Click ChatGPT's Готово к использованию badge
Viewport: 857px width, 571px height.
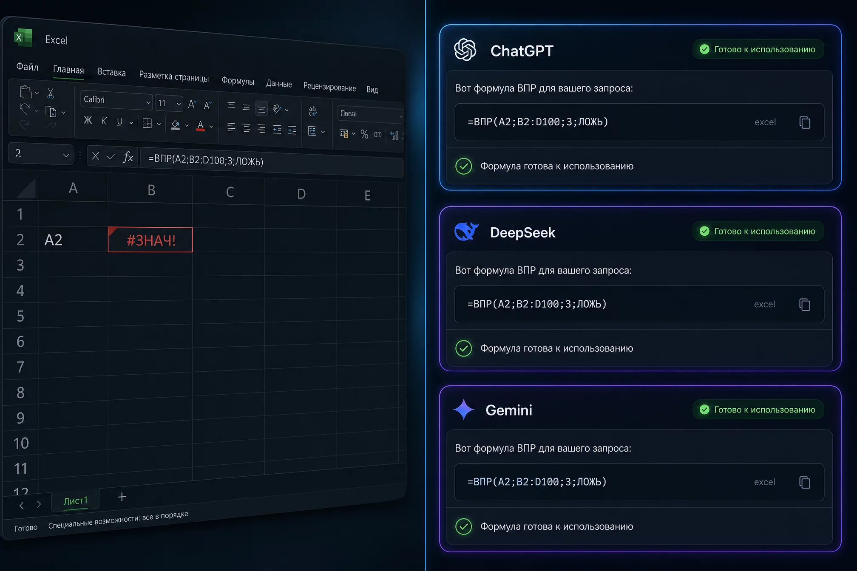pyautogui.click(x=758, y=49)
